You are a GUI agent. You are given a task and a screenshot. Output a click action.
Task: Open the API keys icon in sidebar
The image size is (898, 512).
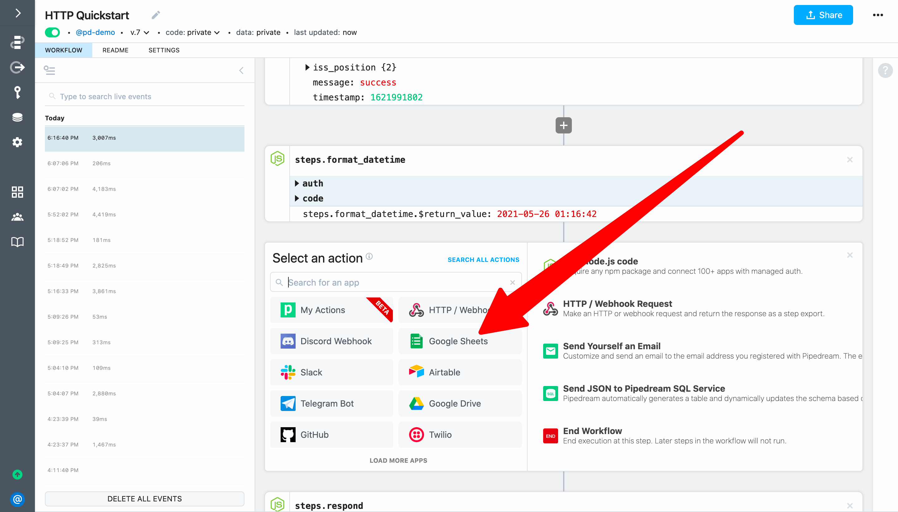click(17, 93)
